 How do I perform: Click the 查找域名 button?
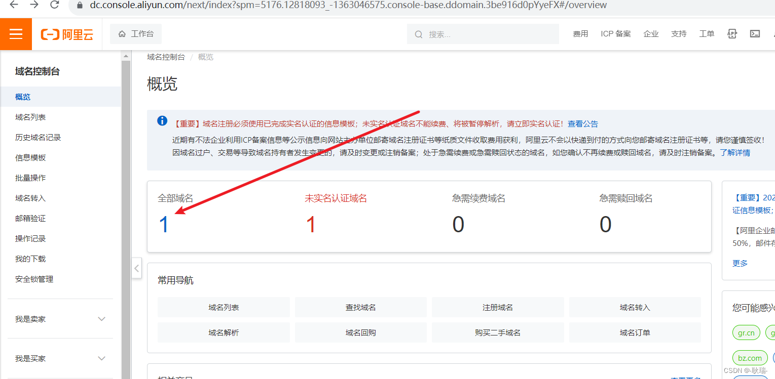(x=361, y=307)
